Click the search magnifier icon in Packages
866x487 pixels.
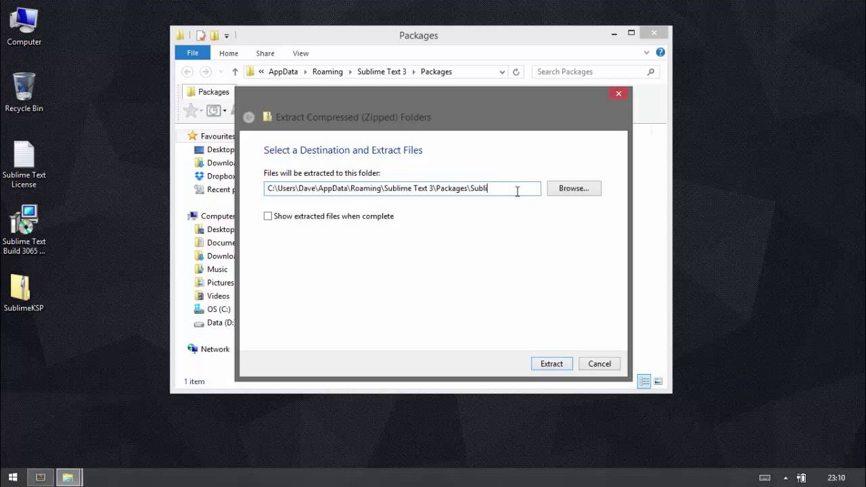tap(651, 72)
